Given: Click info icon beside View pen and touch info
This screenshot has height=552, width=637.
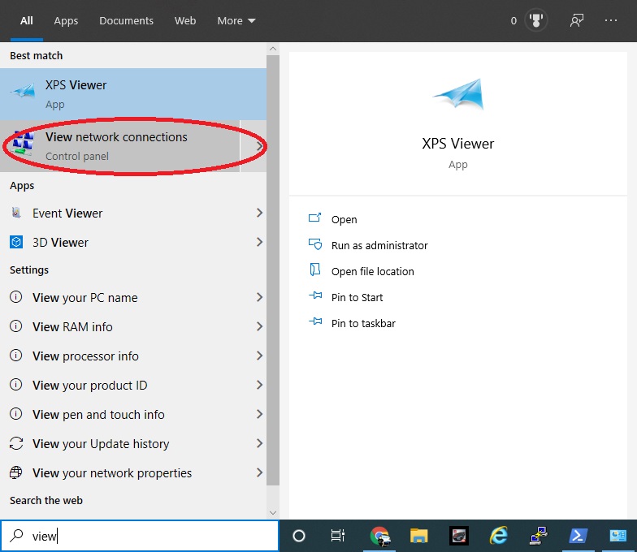Looking at the screenshot, I should (x=16, y=414).
